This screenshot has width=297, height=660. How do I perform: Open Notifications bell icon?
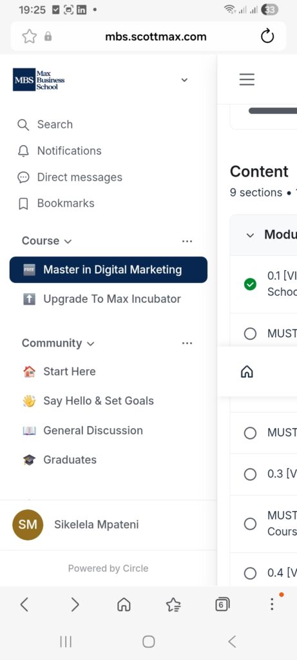tap(23, 151)
